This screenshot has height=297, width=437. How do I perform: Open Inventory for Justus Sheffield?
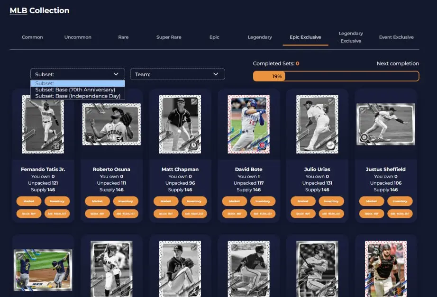pyautogui.click(x=400, y=201)
